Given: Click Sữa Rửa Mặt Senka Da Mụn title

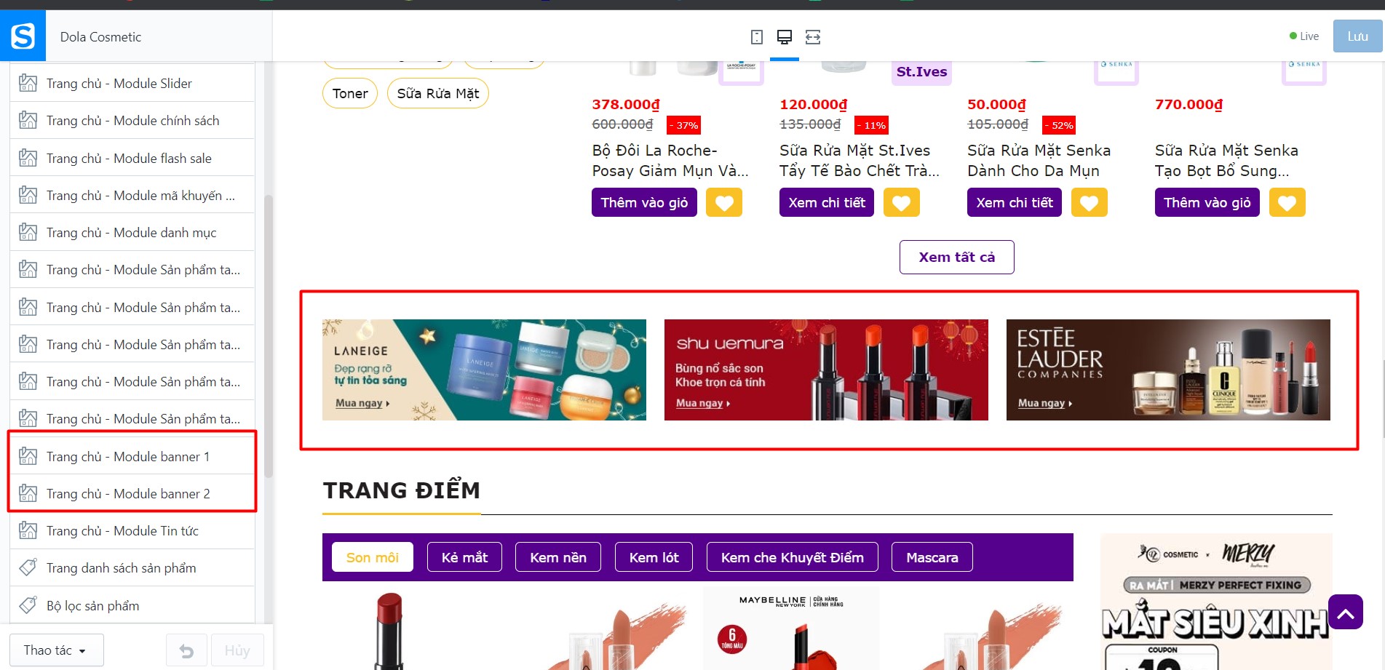Looking at the screenshot, I should (x=1039, y=161).
